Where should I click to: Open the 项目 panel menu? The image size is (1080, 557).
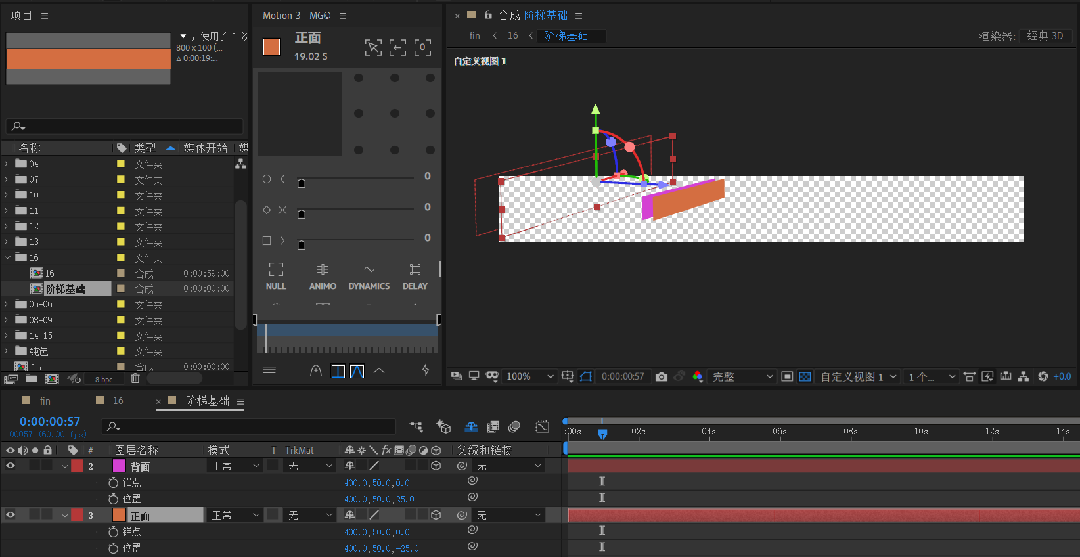point(45,16)
